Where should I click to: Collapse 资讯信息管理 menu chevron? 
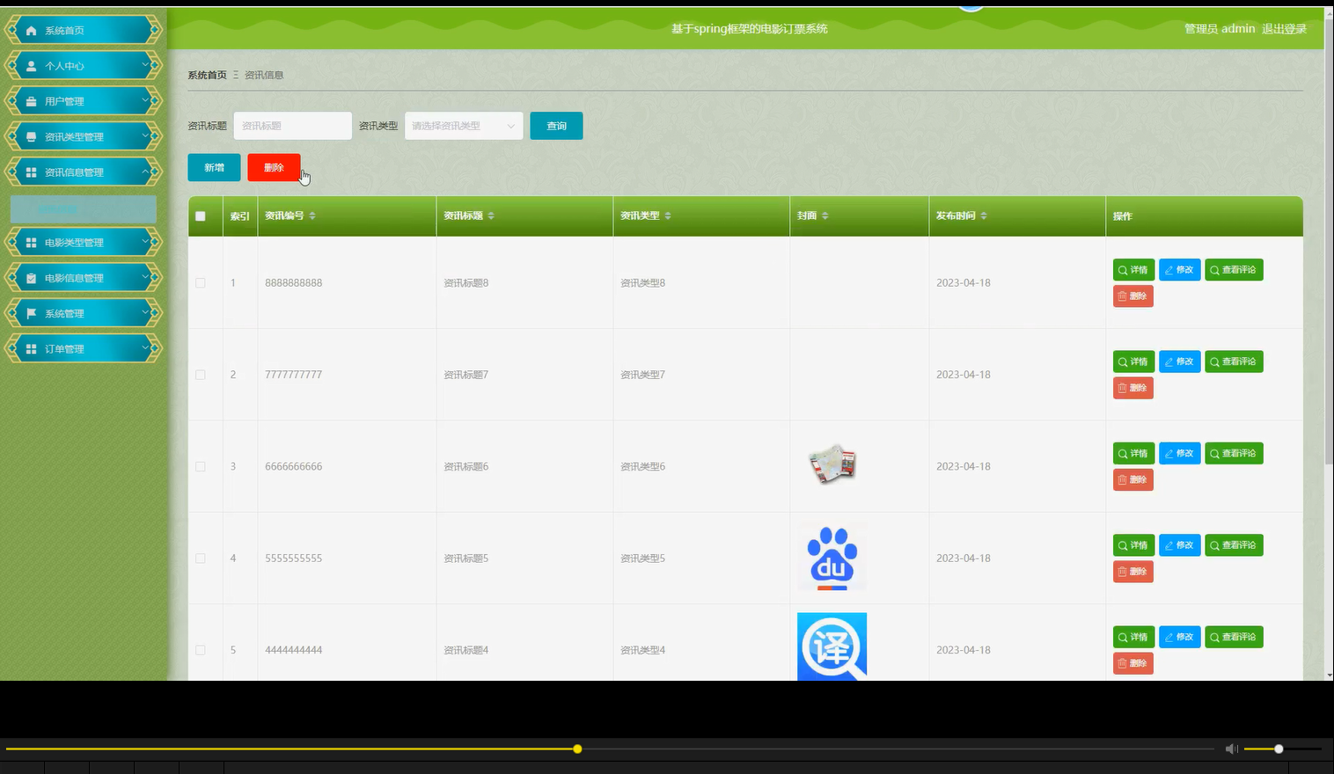145,172
